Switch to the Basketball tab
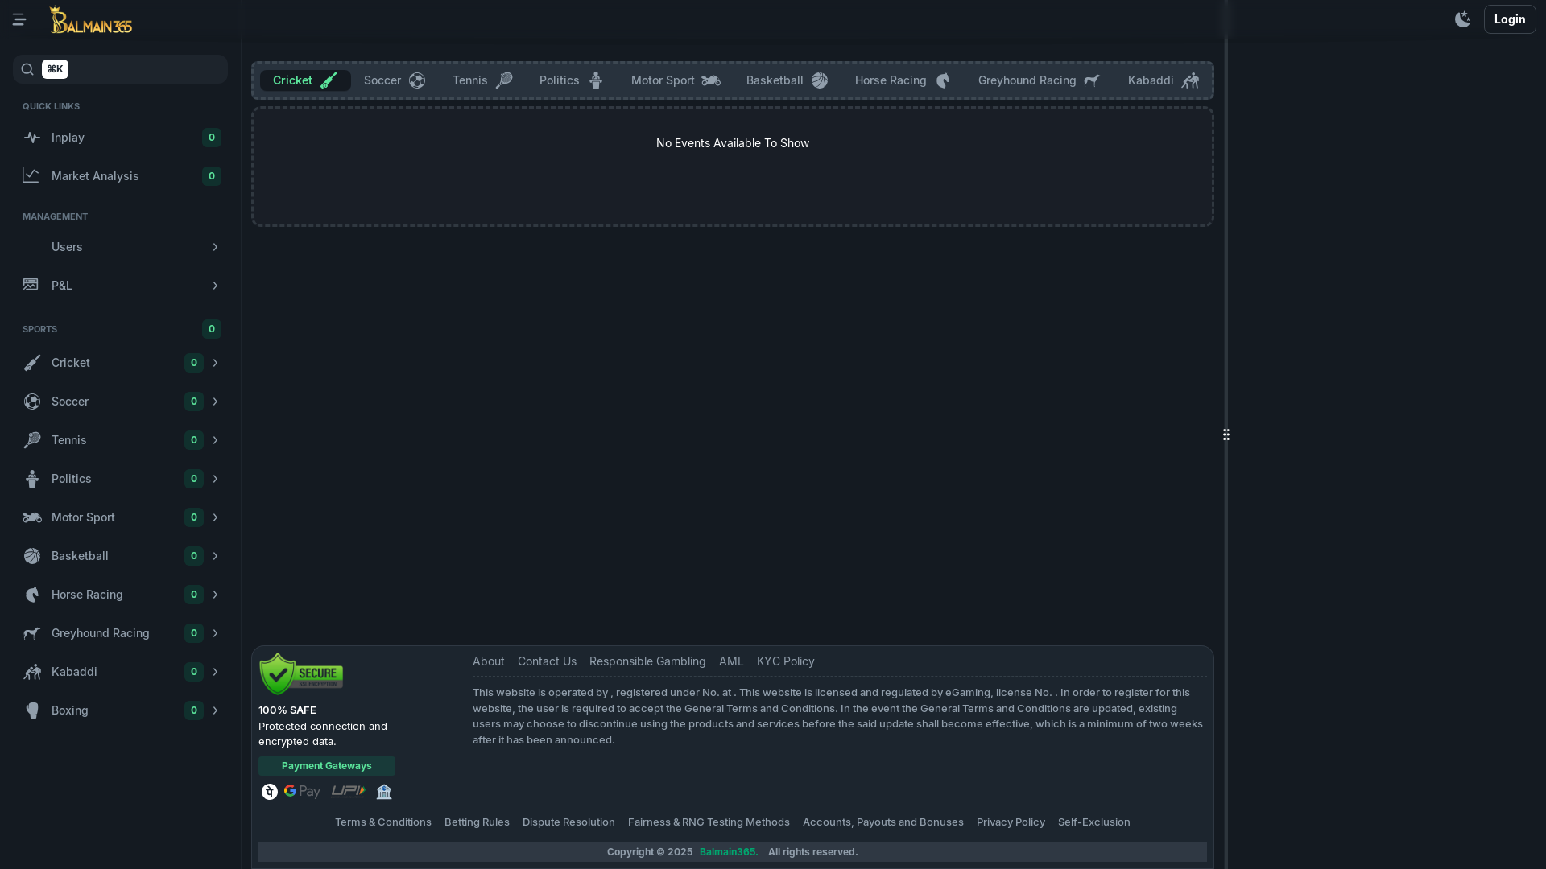 pos(787,80)
